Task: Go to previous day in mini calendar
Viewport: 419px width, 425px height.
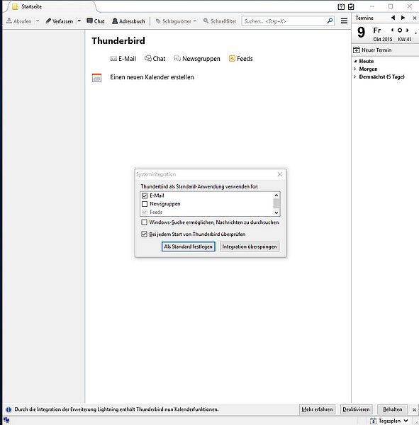Action: pos(392,30)
